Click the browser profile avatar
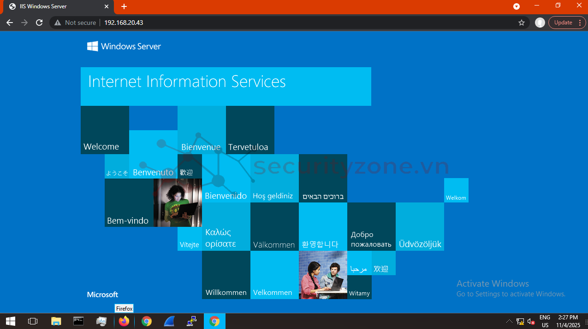This screenshot has height=329, width=588. (x=540, y=22)
